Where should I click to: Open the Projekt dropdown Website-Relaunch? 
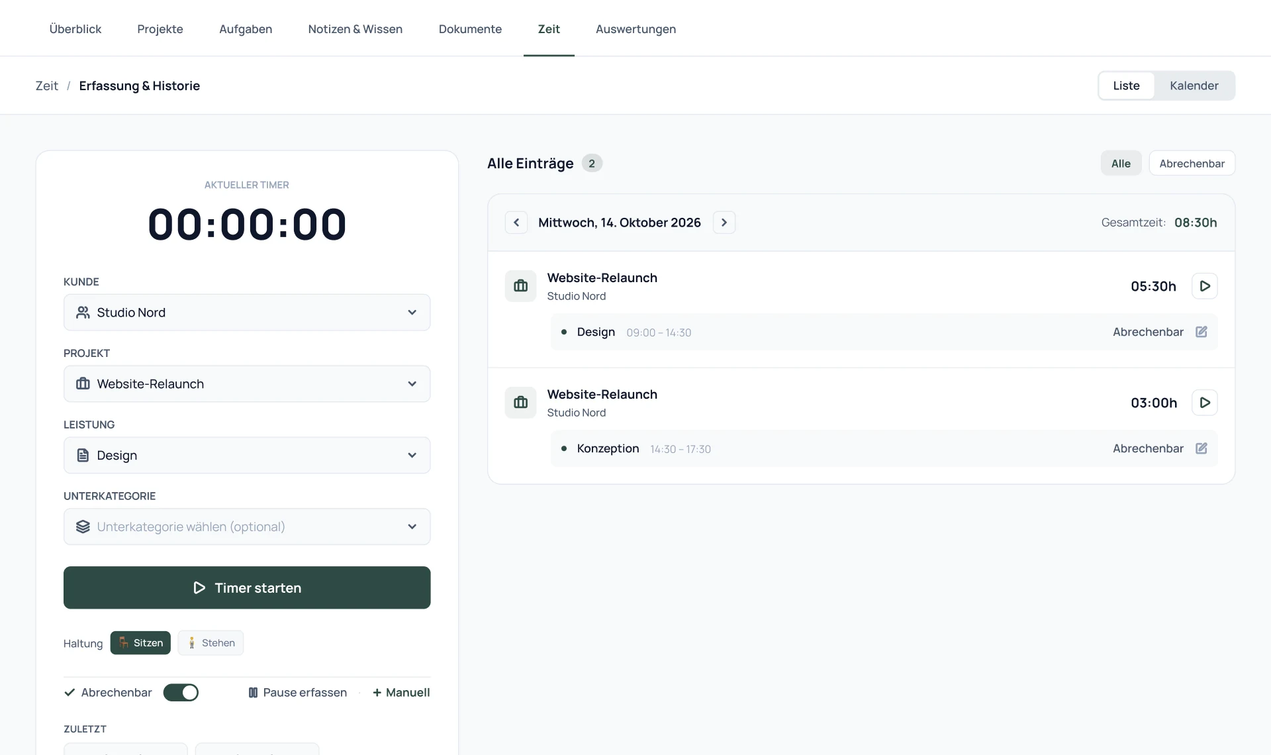[247, 384]
